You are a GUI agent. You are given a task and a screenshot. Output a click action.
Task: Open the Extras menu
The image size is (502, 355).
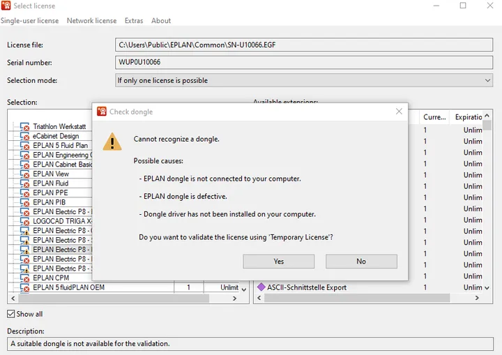[x=134, y=21]
